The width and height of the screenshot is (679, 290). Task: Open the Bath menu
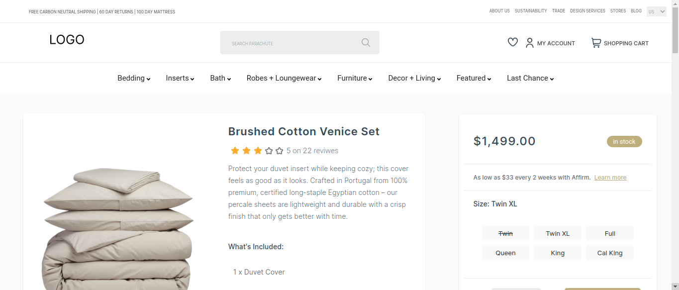pos(220,78)
